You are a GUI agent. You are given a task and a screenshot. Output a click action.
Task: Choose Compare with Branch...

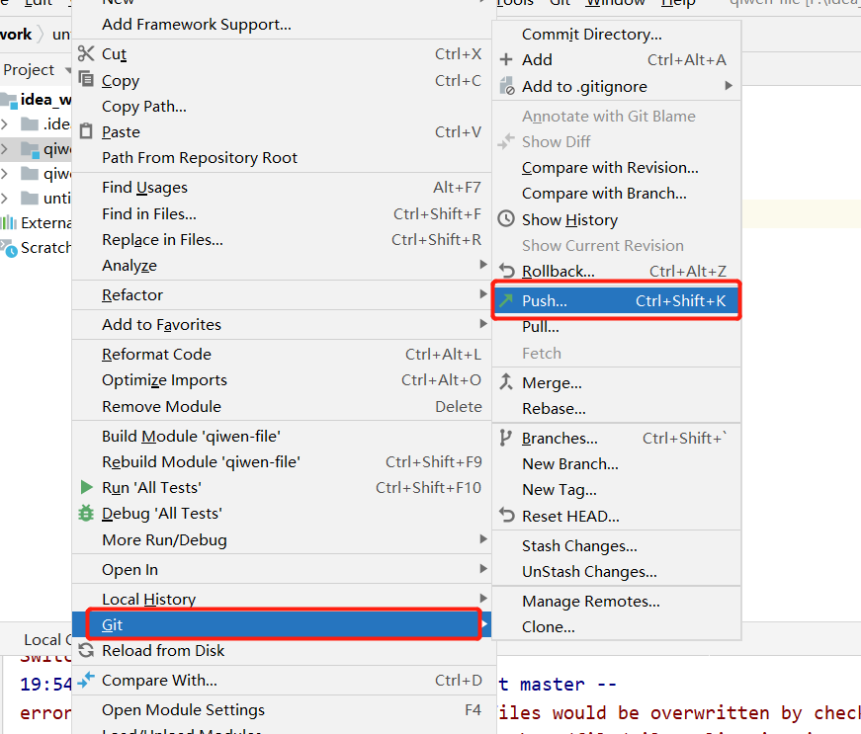pyautogui.click(x=617, y=193)
